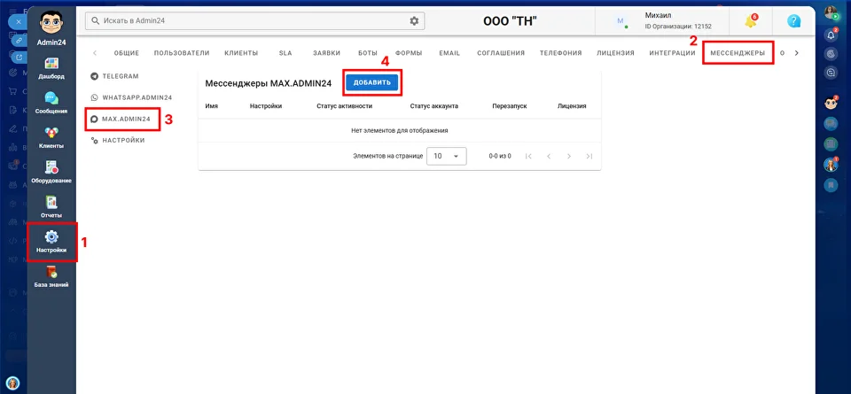Open Отчеты in the left sidebar
Screen dimensions: 851x394
tap(51, 206)
